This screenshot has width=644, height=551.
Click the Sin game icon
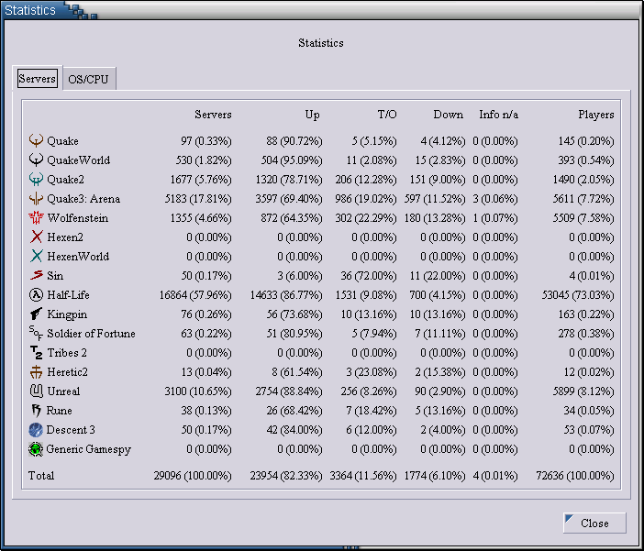pyautogui.click(x=36, y=275)
